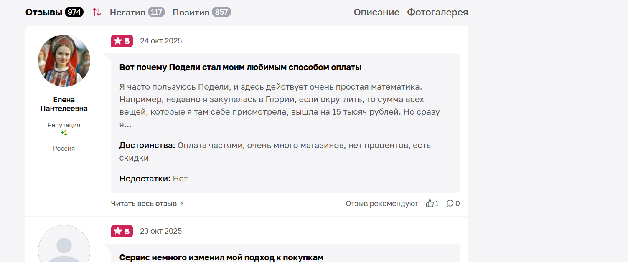Click the thumbs-up icon on Elena's review
Viewport: 628px width, 262px height.
(430, 204)
